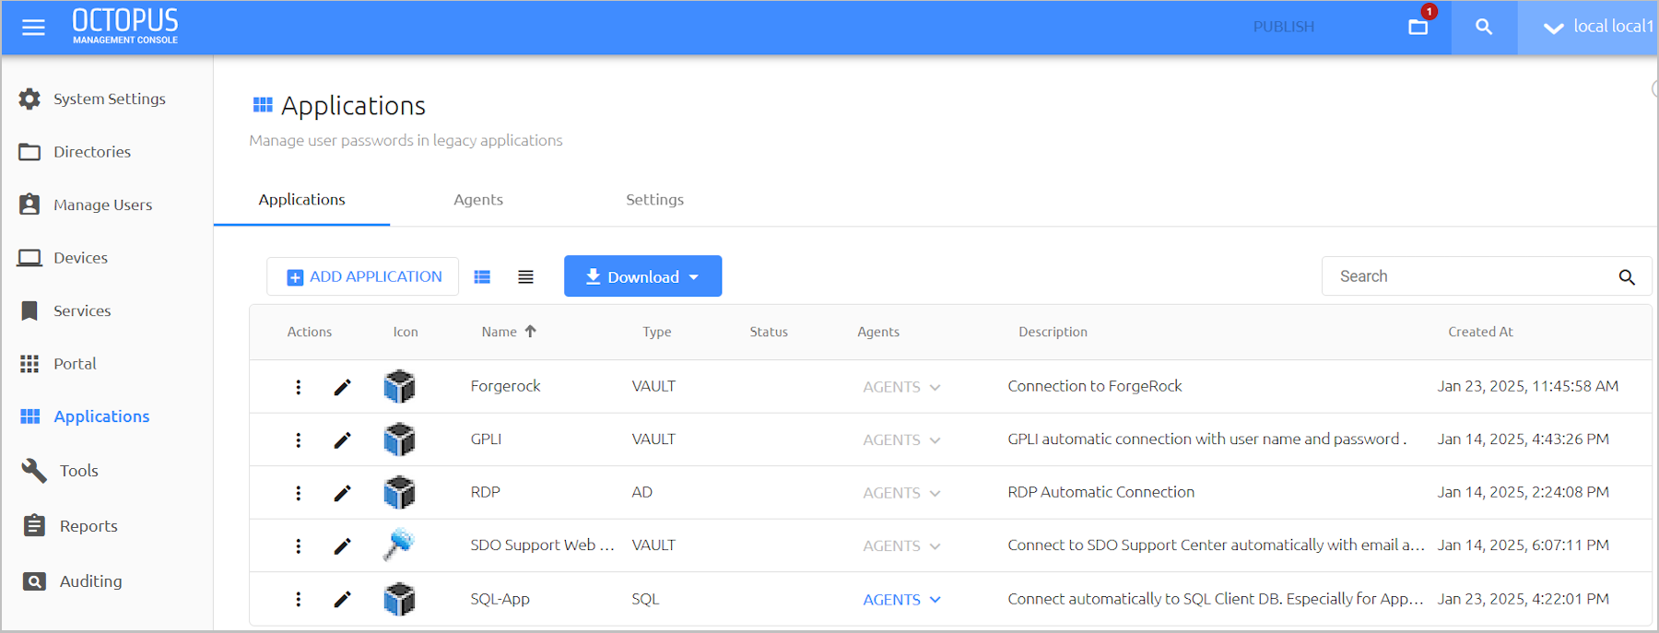The image size is (1659, 633).
Task: Click the Forgerock cube application icon
Action: tap(399, 386)
